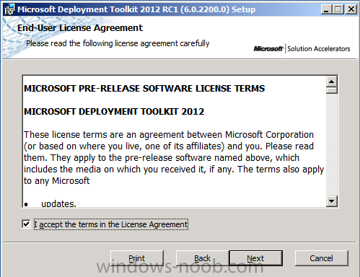Image resolution: width=360 pixels, height=277 pixels.
Task: Minimize the MDT 2012 Setup window
Action: 326,9
